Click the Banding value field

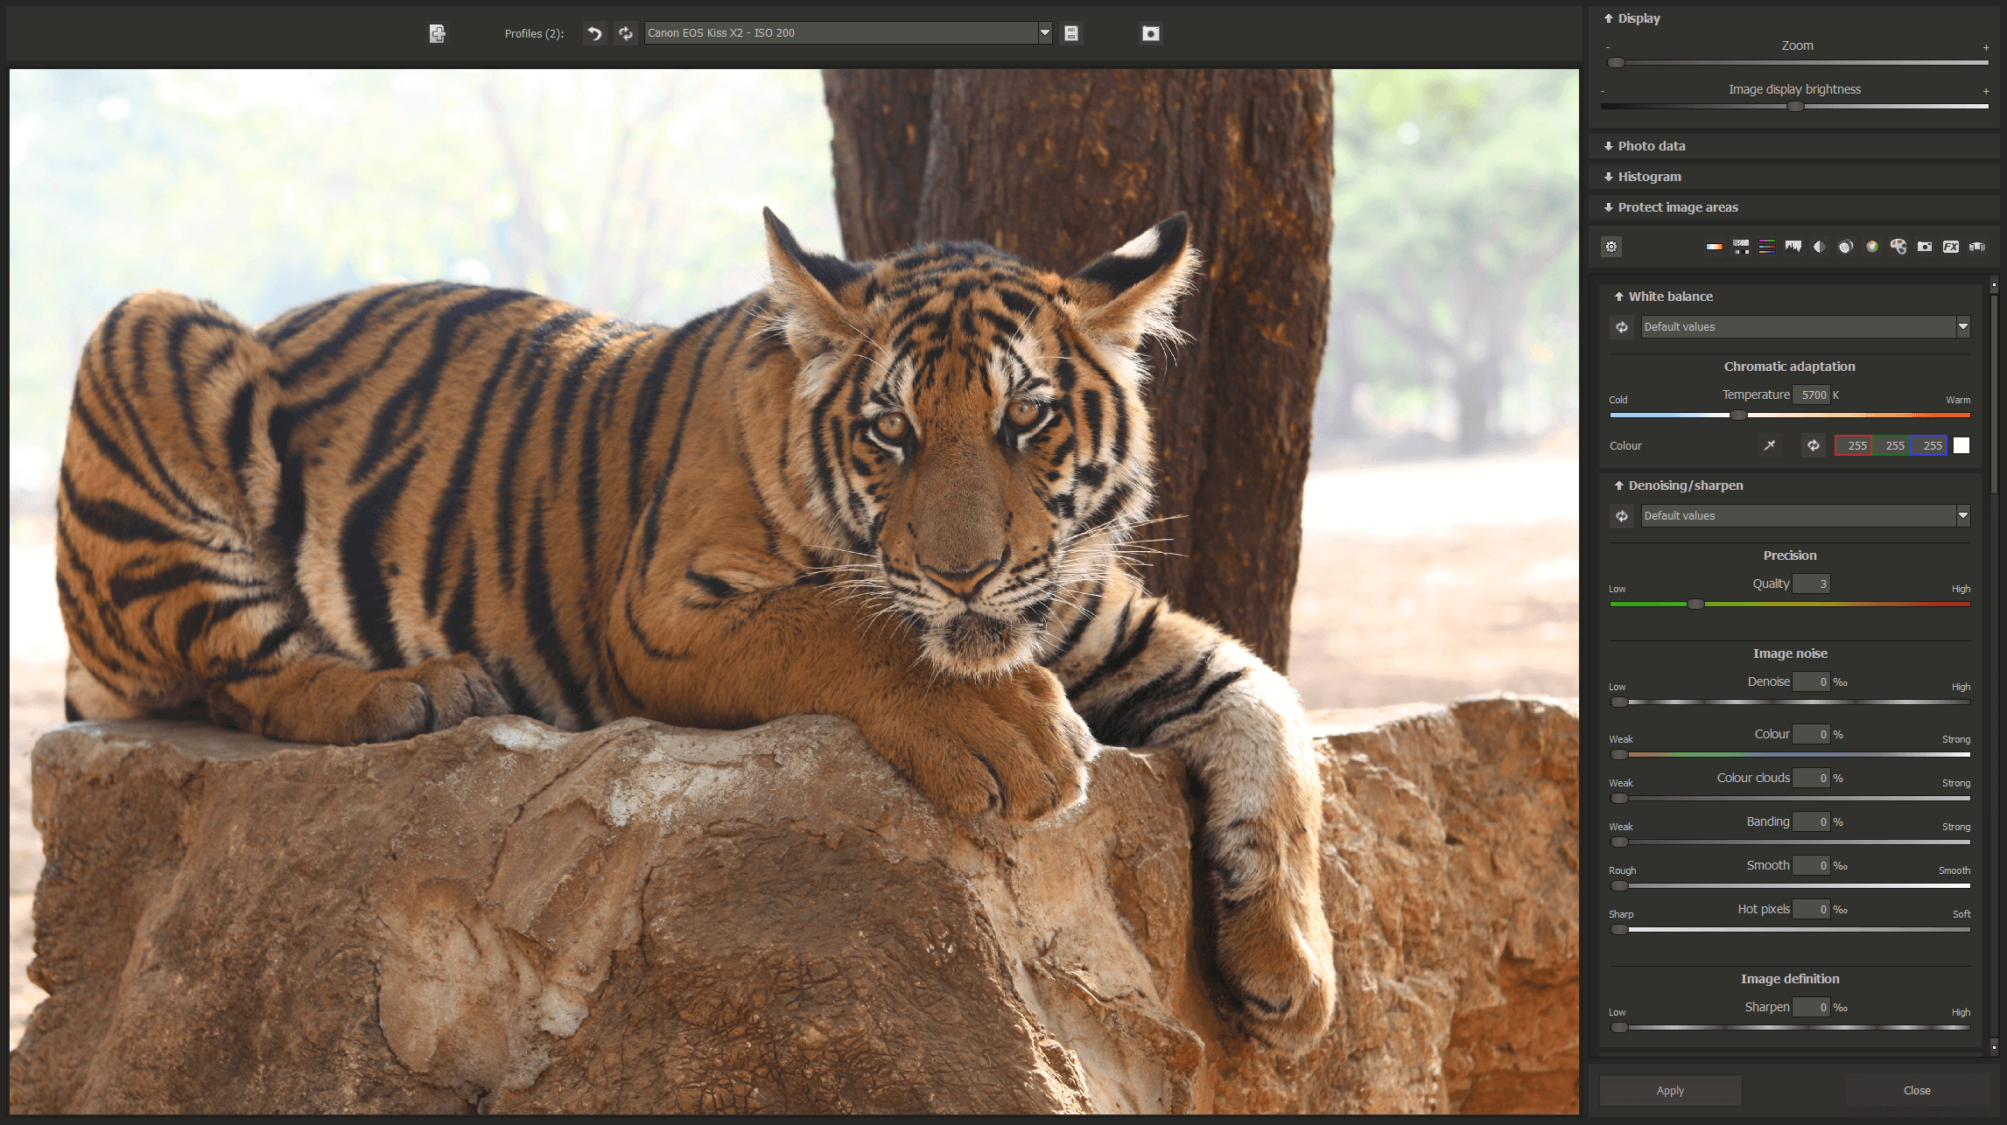pos(1811,822)
